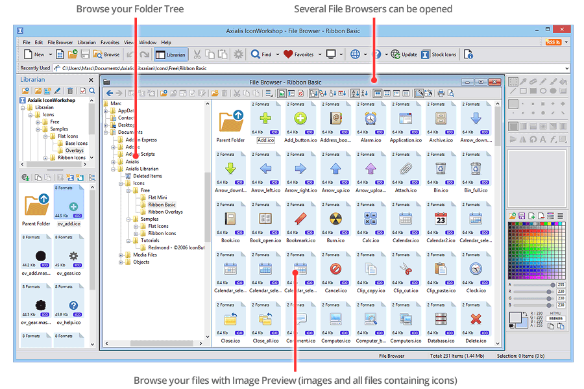
Task: Click the new icon project toolbar icon
Action: (60, 55)
